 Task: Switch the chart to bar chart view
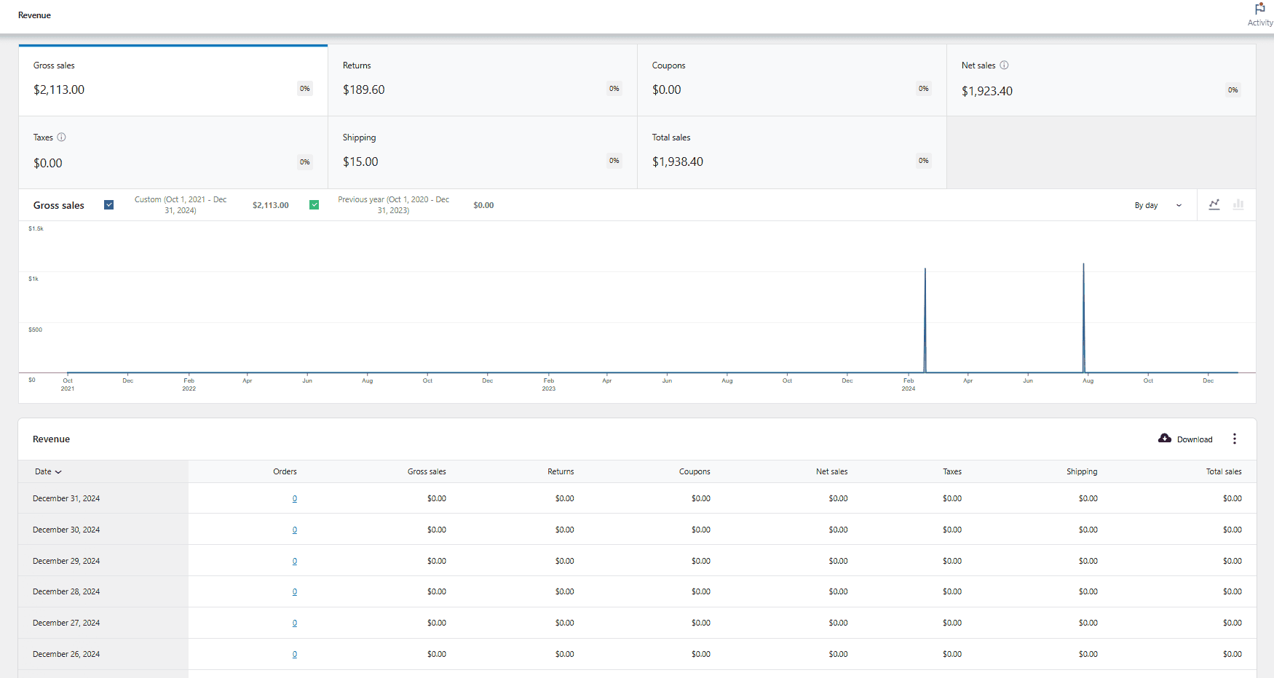pos(1238,204)
